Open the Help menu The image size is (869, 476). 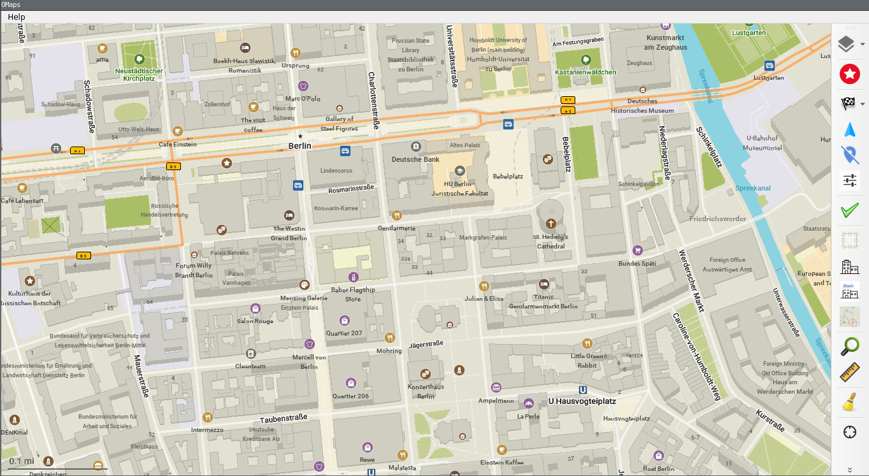pos(17,17)
